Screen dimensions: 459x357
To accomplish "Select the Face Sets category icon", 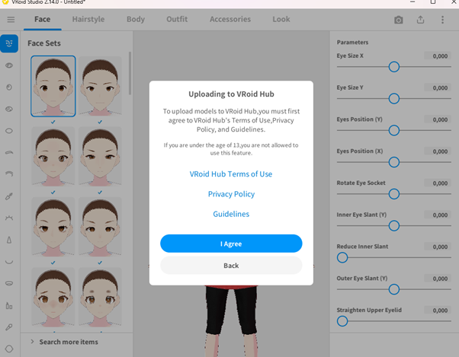I will [x=9, y=43].
